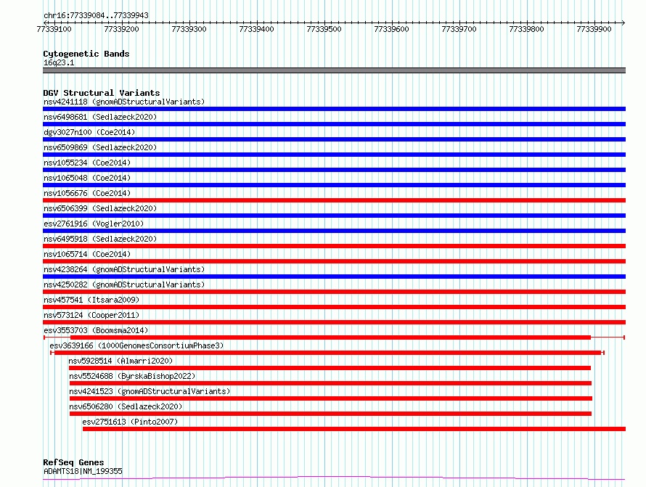Image resolution: width=646 pixels, height=487 pixels.
Task: Click the chr16:77339084..77339943 coordinate label
Action: point(96,15)
